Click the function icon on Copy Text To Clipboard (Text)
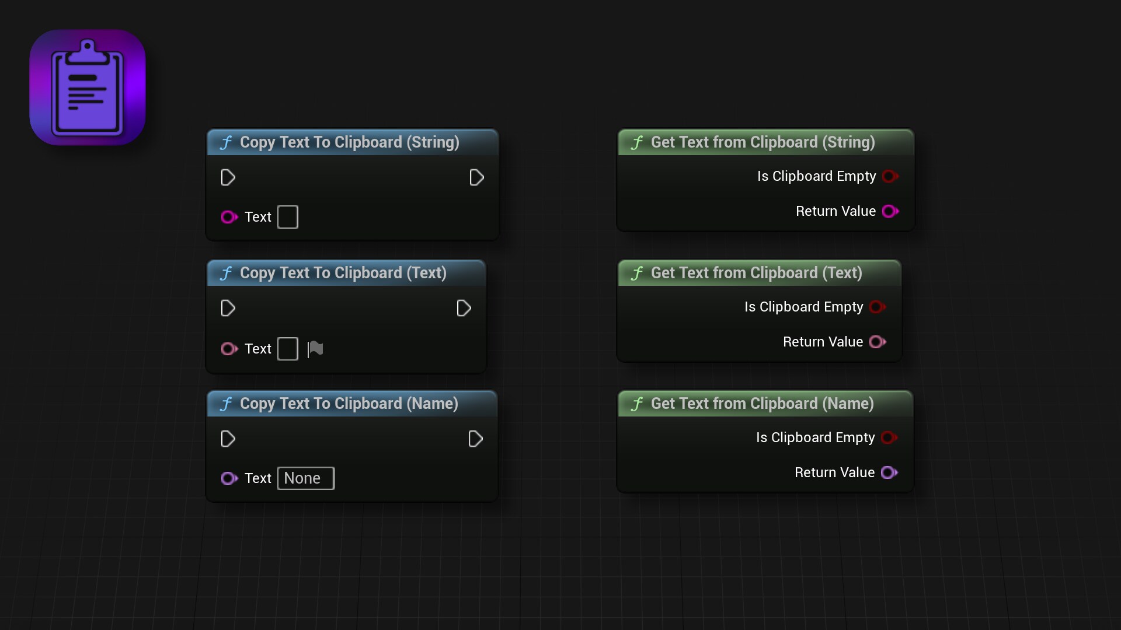The width and height of the screenshot is (1121, 630). (227, 273)
